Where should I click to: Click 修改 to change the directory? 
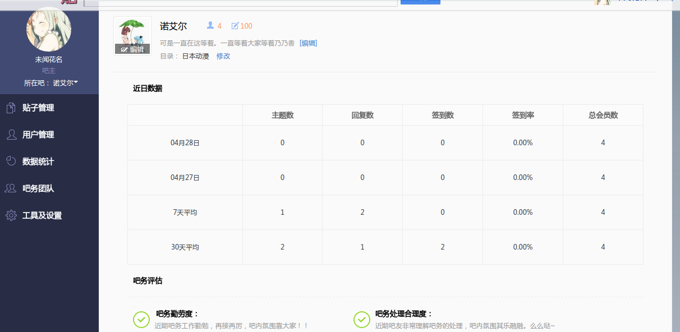point(223,56)
